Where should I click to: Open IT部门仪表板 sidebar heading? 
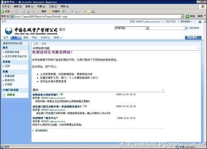[11, 90]
